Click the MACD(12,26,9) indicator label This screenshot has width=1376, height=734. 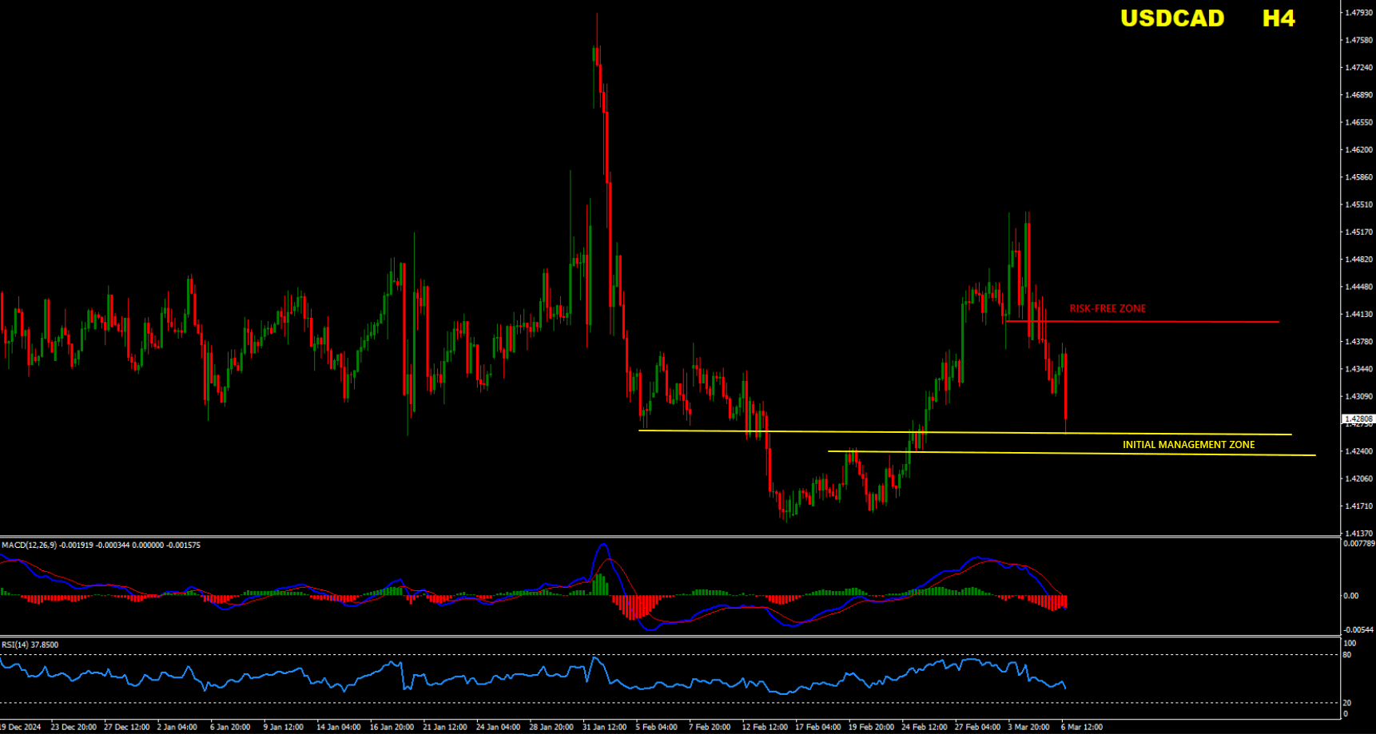29,546
